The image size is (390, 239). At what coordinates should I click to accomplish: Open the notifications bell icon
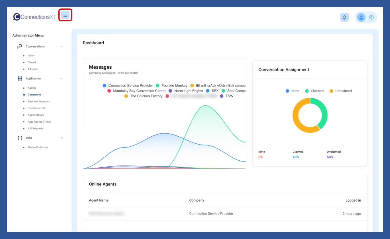(344, 17)
